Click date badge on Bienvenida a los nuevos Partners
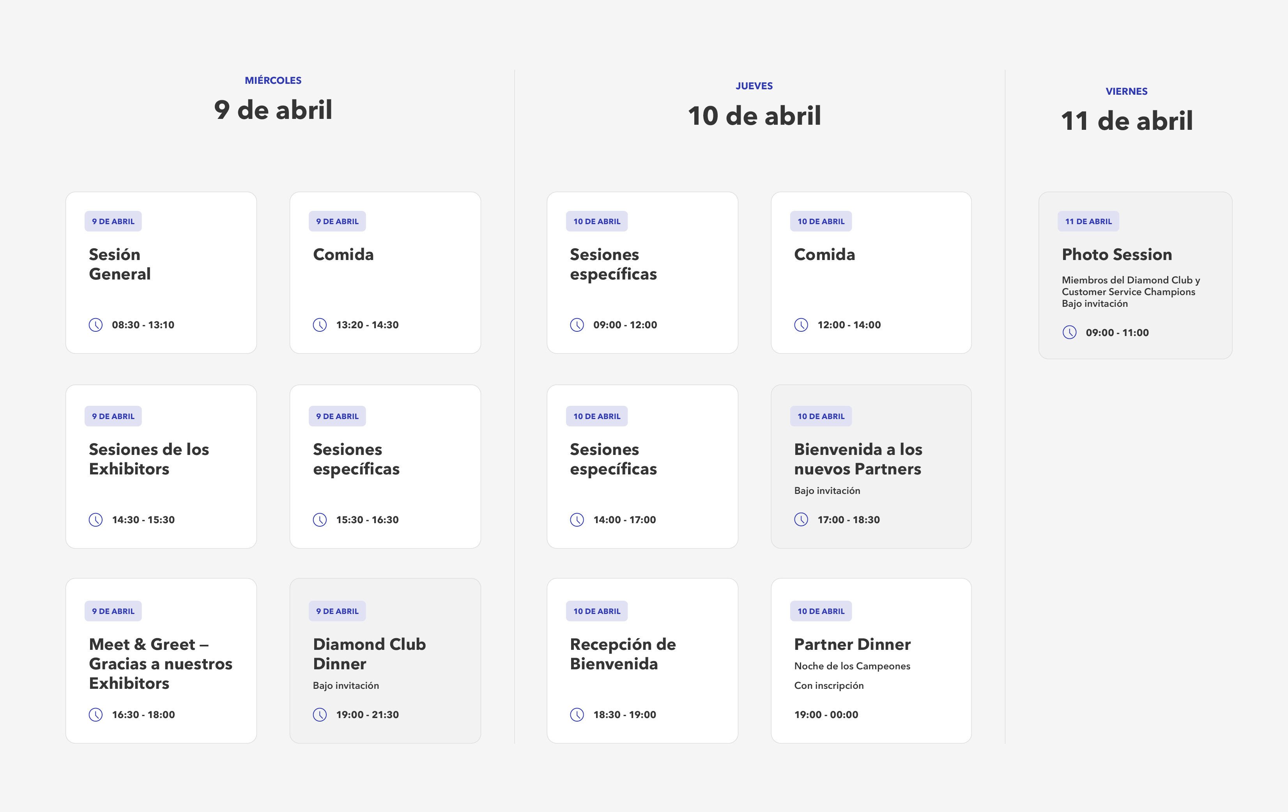This screenshot has width=1288, height=812. pos(821,416)
